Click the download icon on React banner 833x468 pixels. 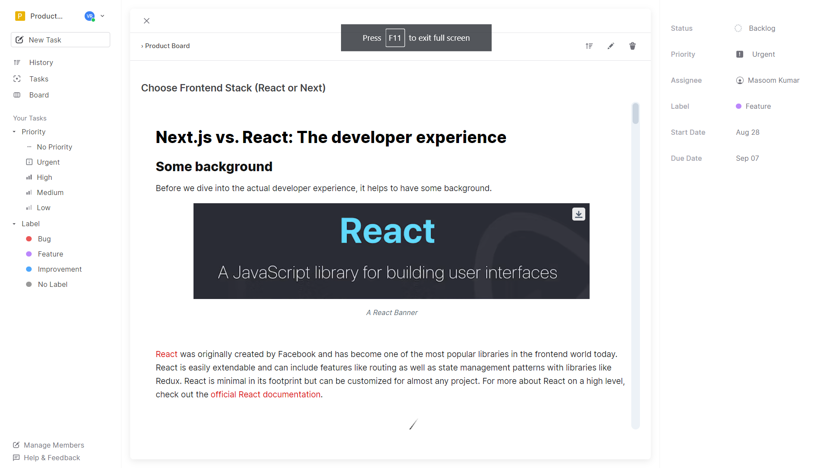click(579, 214)
